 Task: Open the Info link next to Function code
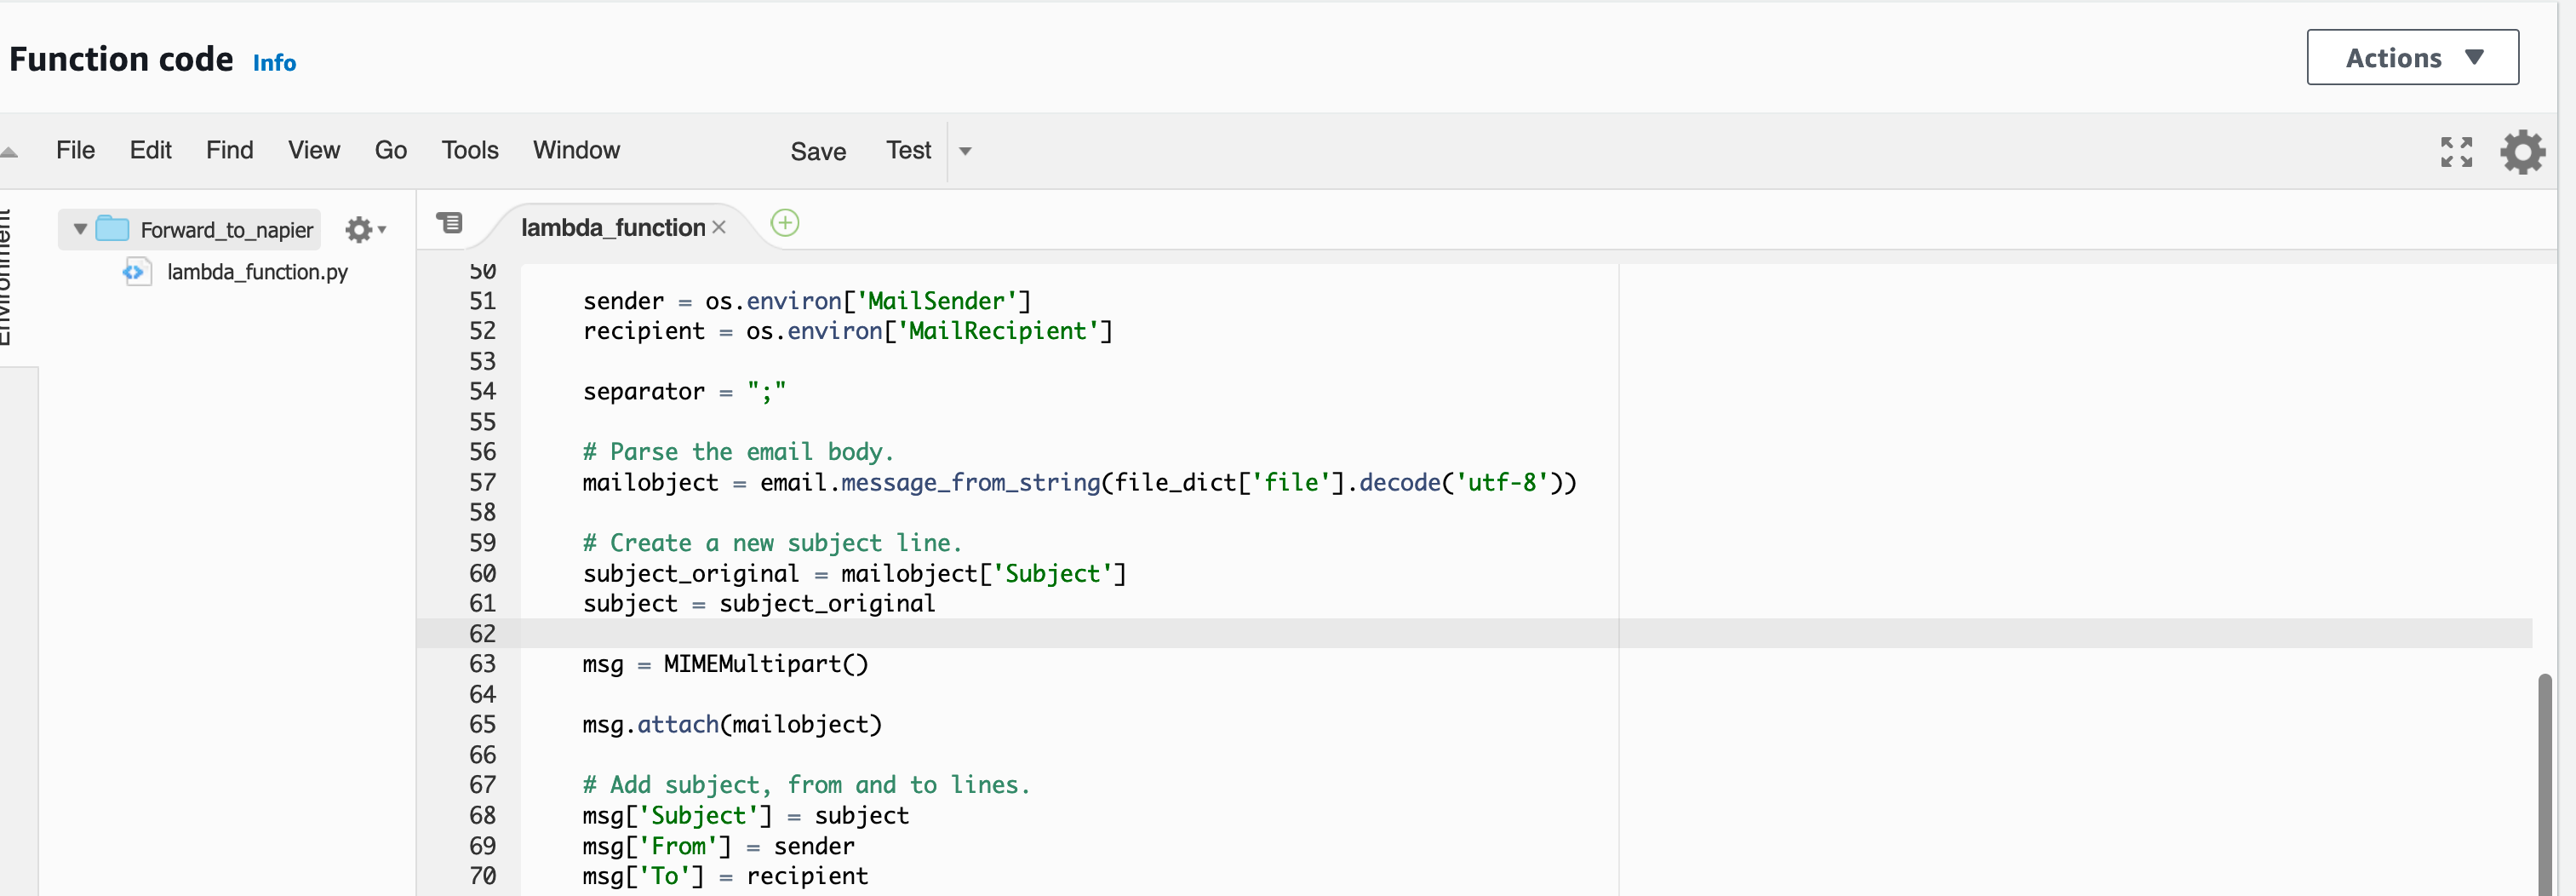[x=274, y=62]
